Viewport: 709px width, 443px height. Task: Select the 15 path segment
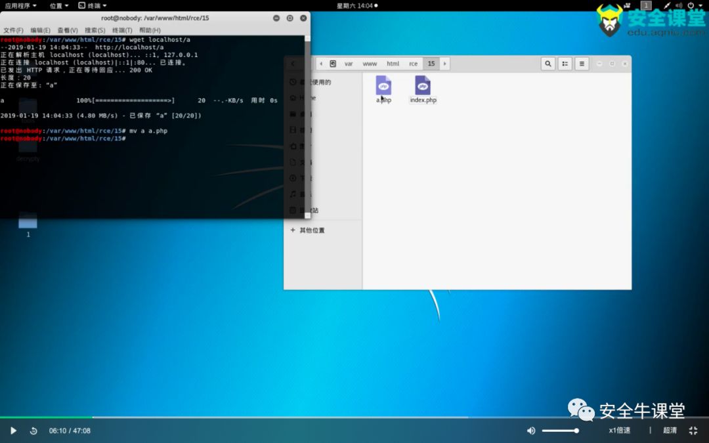pyautogui.click(x=431, y=64)
